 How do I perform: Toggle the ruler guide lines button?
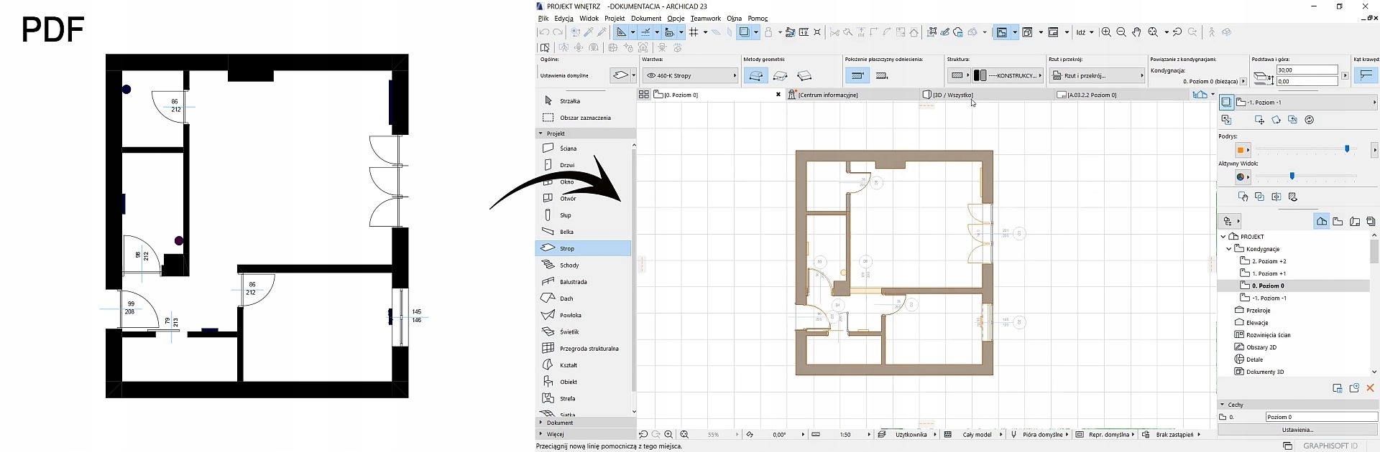coord(645,32)
